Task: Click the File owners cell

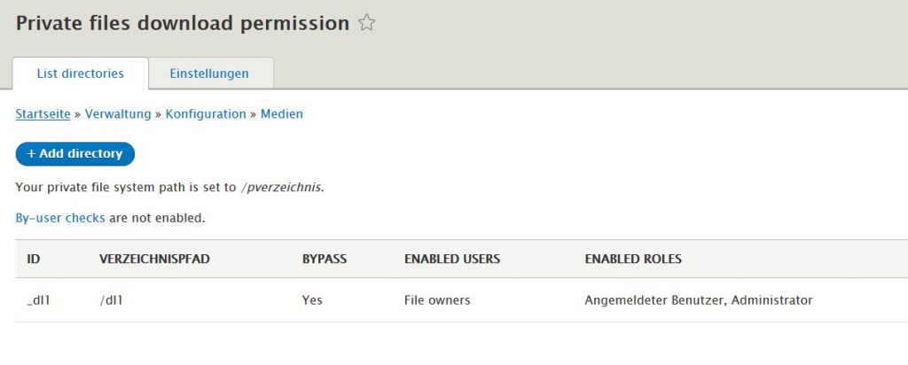Action: (x=437, y=300)
